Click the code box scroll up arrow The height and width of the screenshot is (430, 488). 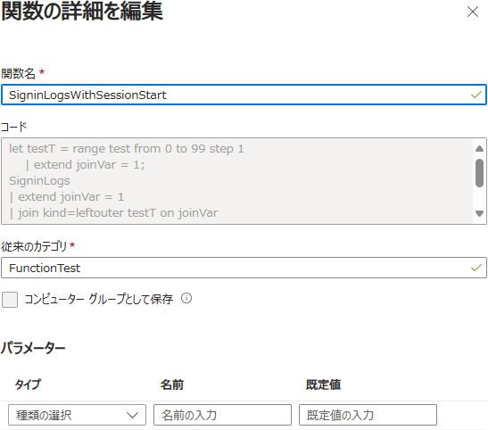coord(480,148)
